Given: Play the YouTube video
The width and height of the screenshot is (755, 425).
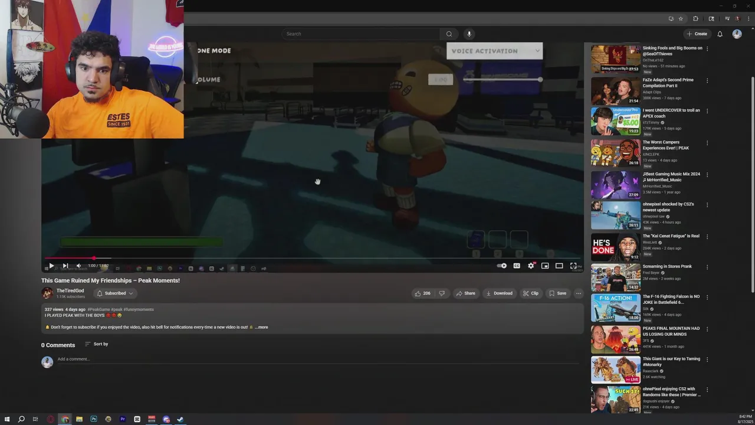Looking at the screenshot, I should point(51,266).
